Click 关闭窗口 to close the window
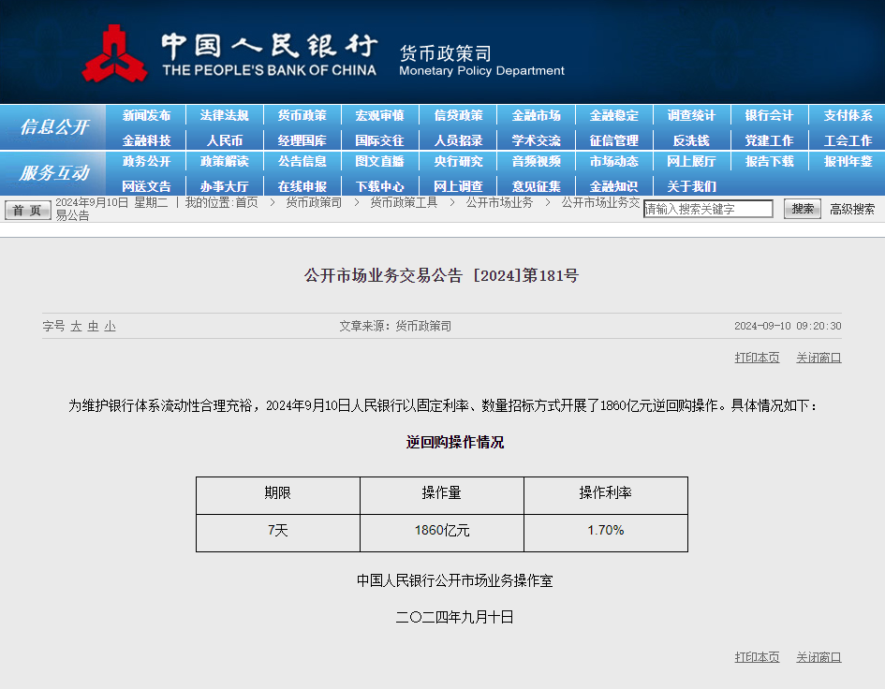This screenshot has height=689, width=885. tap(818, 358)
